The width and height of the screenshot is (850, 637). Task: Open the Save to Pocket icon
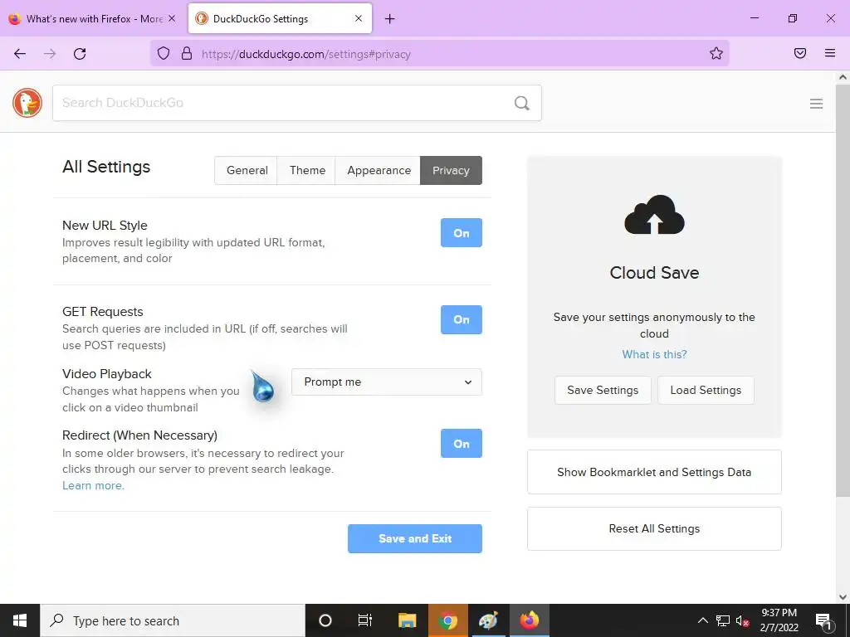[800, 53]
